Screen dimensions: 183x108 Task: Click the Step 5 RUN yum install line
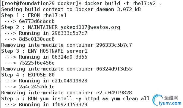click(x=75, y=99)
